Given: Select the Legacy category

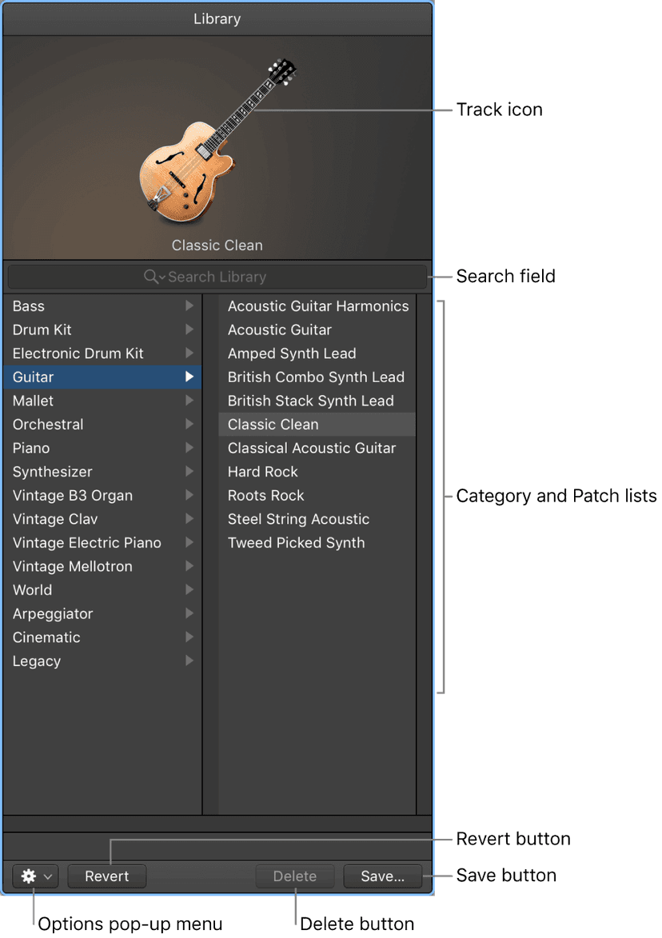Looking at the screenshot, I should click(x=102, y=661).
